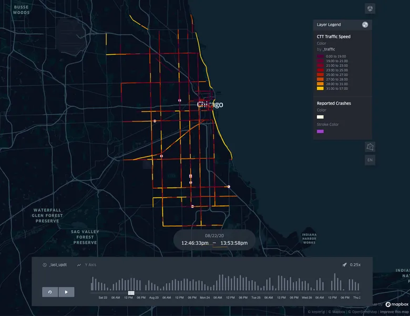Screen dimensions: 410x316
Task: Click the Y Axis line chart icon
Action: (79, 265)
